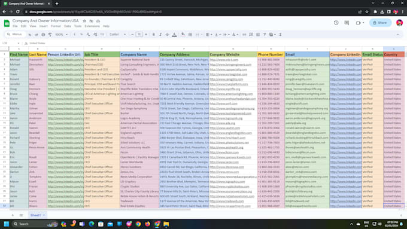The width and height of the screenshot is (407, 229).
Task: Toggle strikethrough formatting
Action: tap(167, 35)
